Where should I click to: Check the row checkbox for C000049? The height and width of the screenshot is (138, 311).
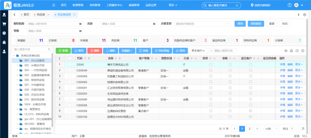70,70
